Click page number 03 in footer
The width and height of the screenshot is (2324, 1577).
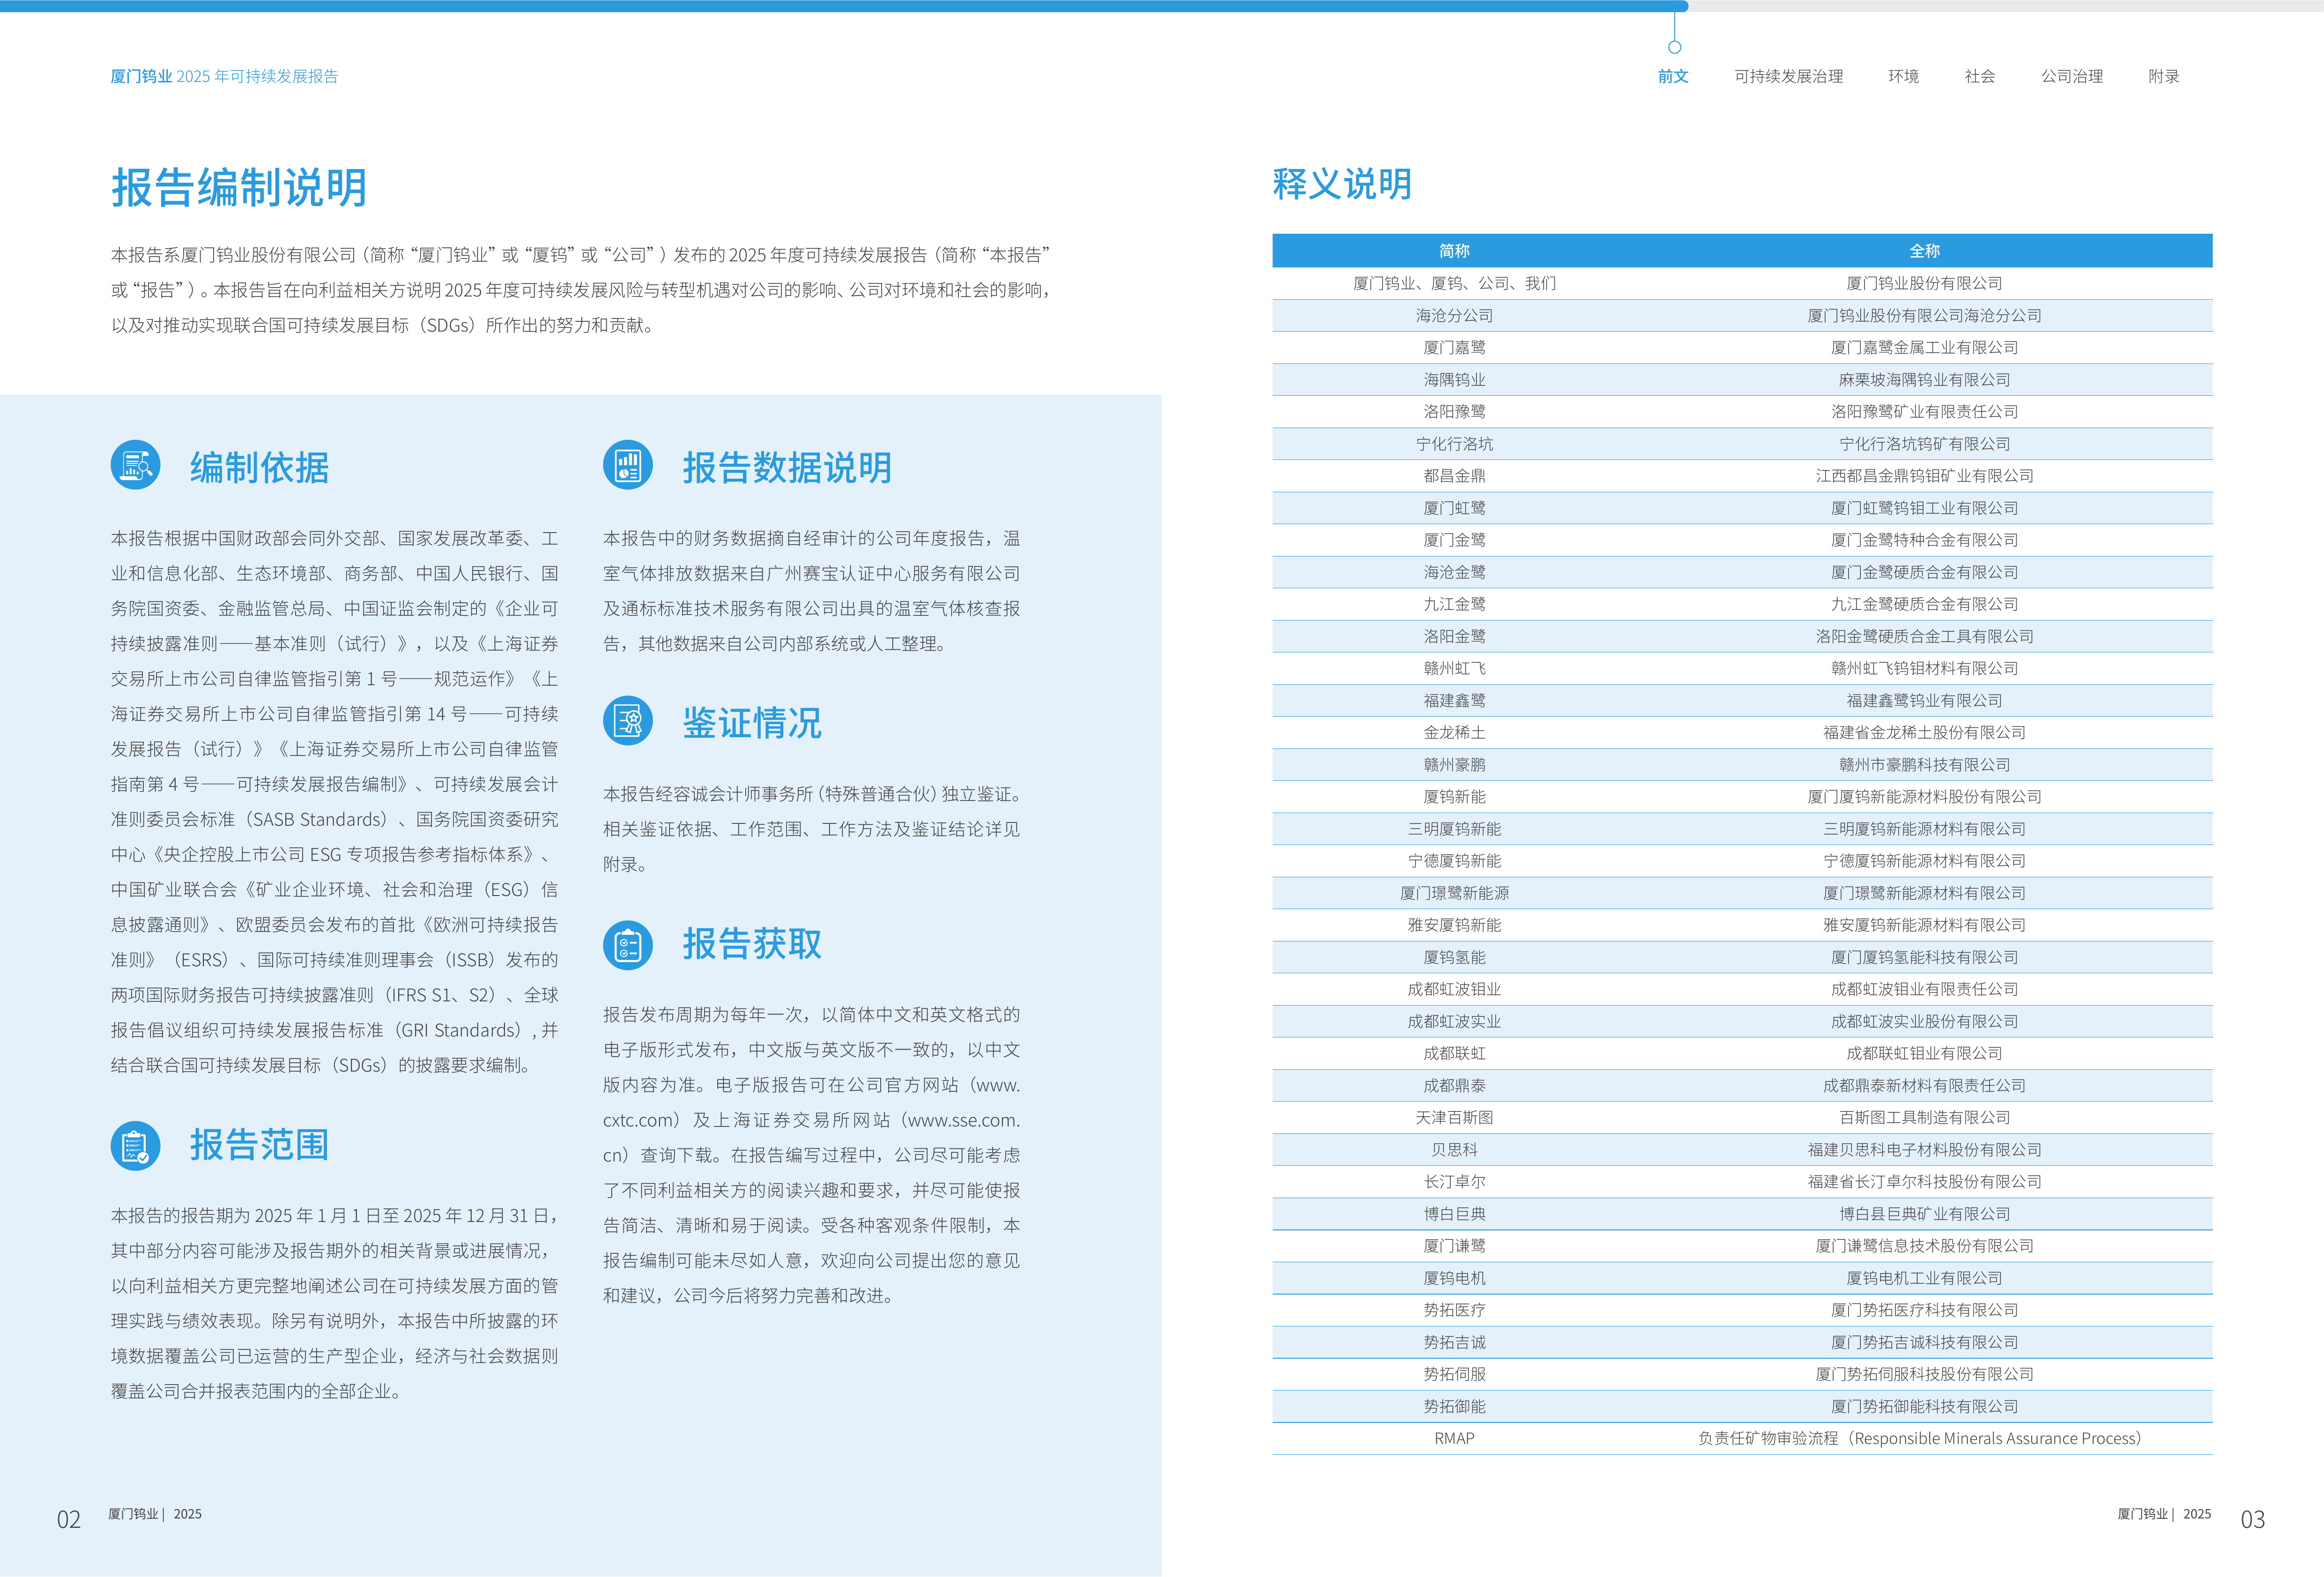(2252, 1520)
